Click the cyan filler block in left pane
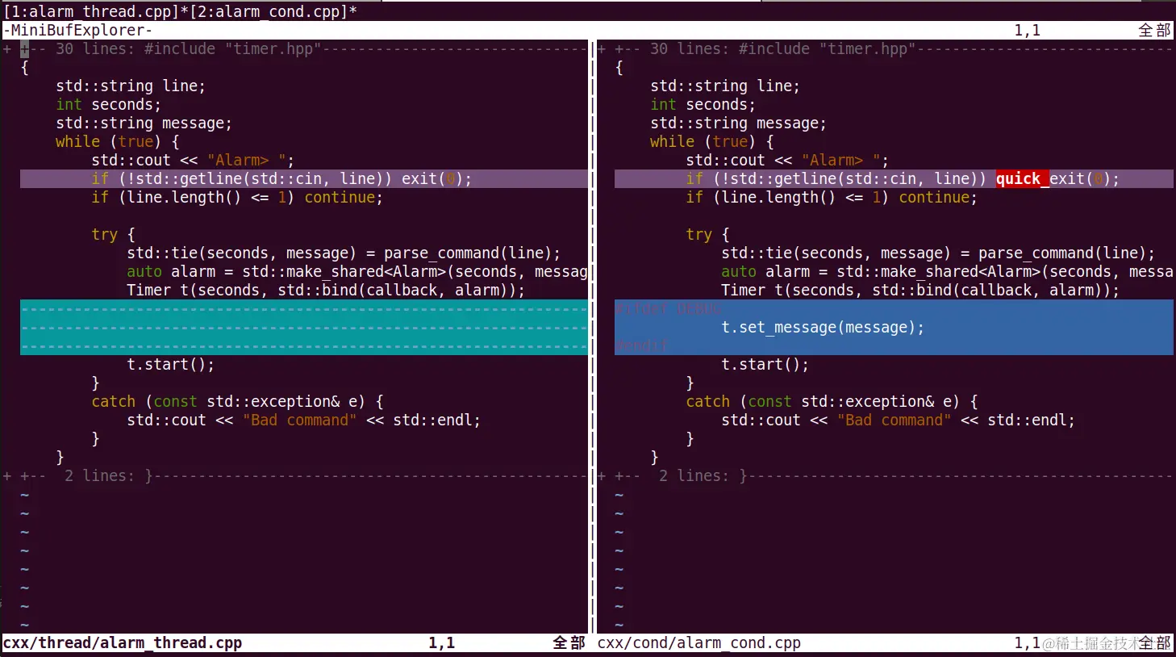 [304, 327]
